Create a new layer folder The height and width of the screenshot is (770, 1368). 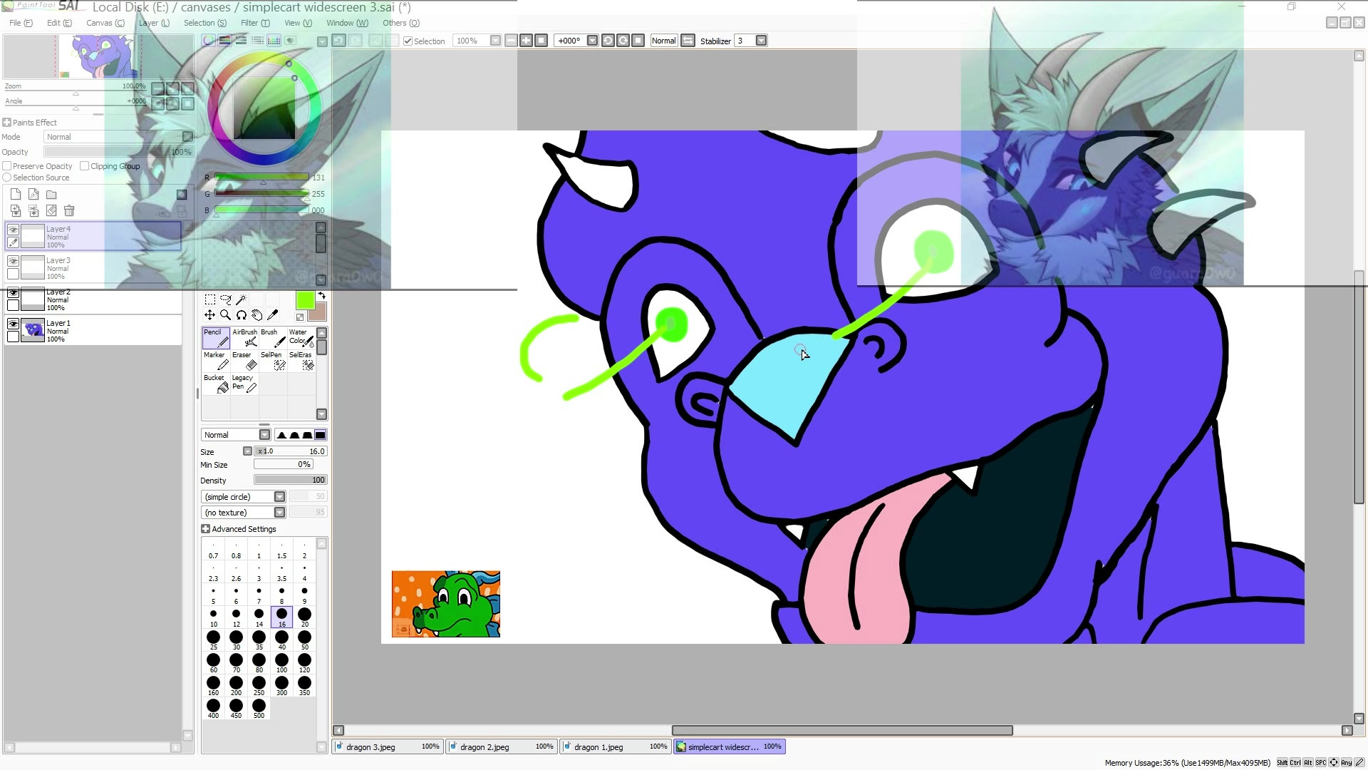(51, 194)
